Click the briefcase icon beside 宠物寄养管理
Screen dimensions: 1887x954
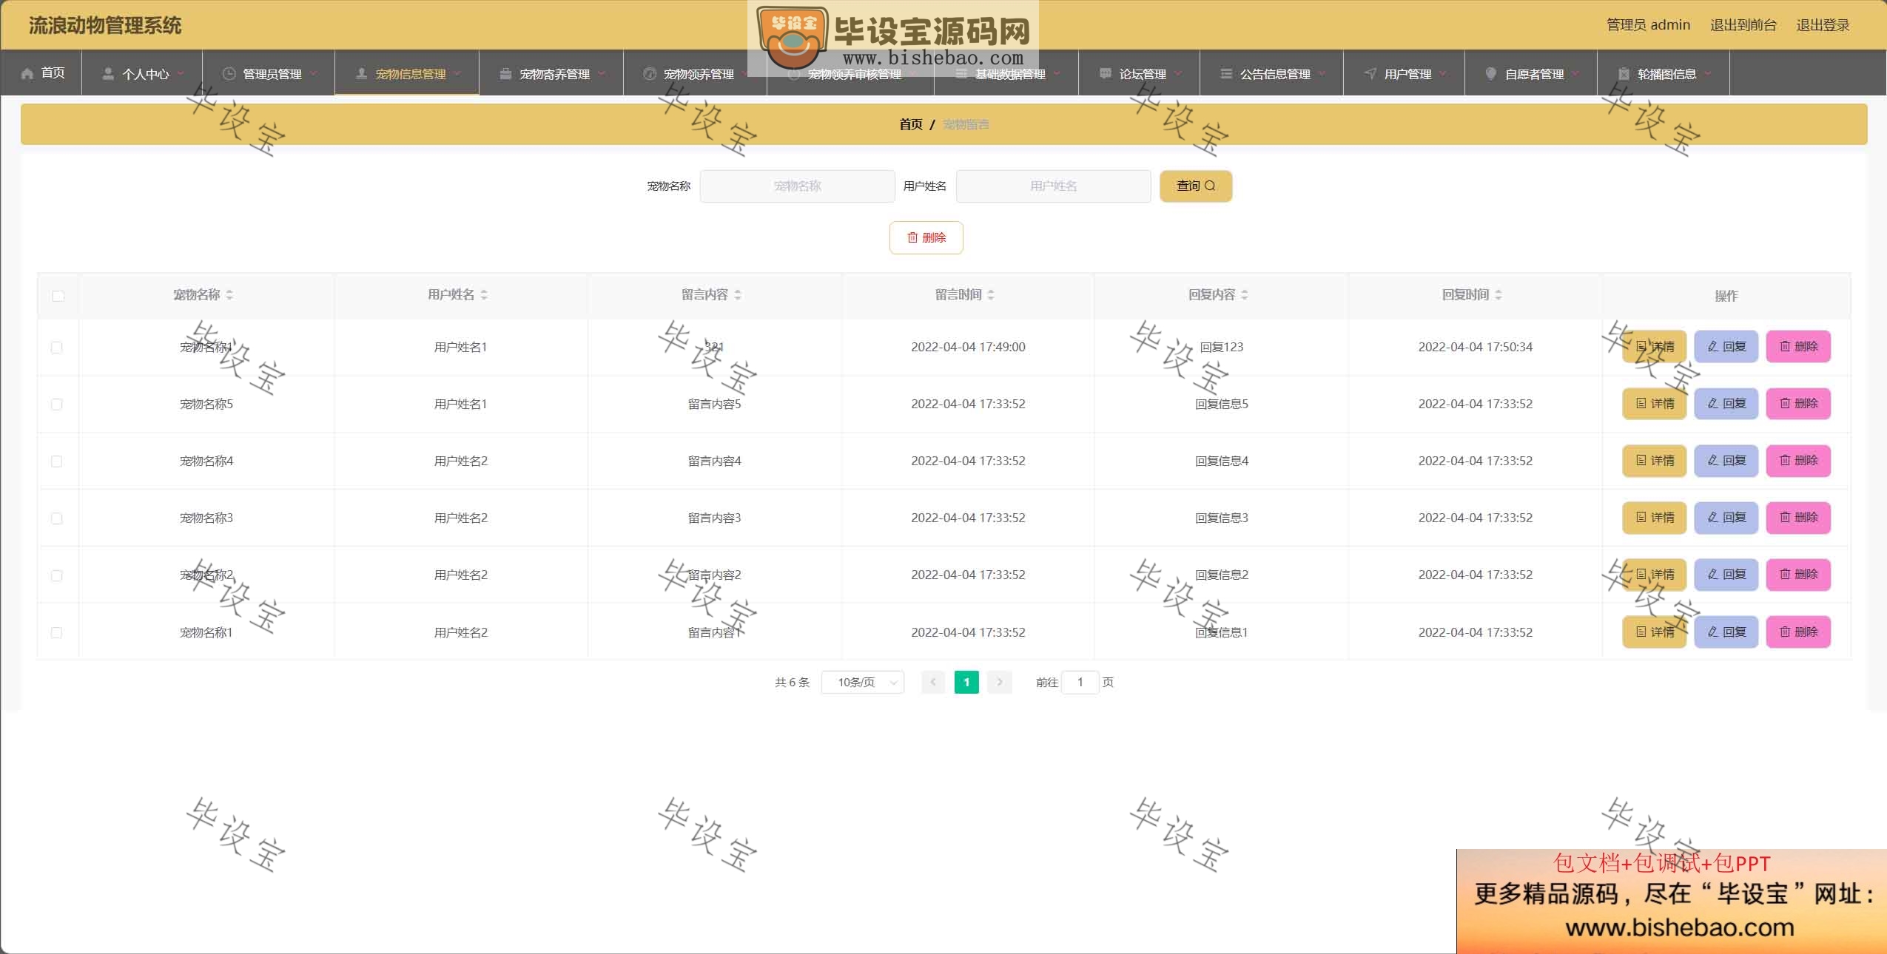(x=505, y=73)
